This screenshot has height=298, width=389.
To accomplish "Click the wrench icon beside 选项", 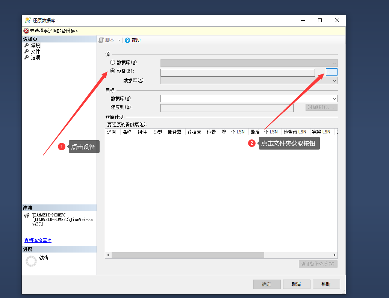I will click(26, 57).
